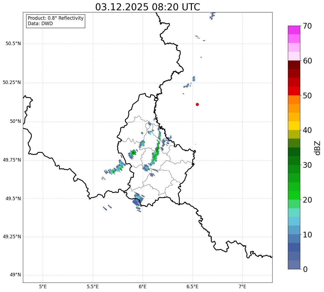Click the title 03.12.2025 08:20 UTC
The height and width of the screenshot is (292, 324).
coord(148,7)
